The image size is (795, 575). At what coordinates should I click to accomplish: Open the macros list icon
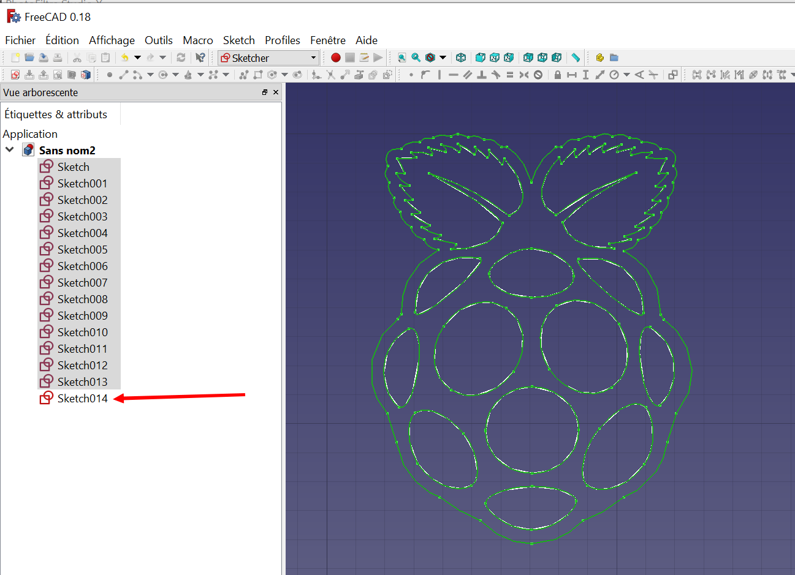pos(363,58)
